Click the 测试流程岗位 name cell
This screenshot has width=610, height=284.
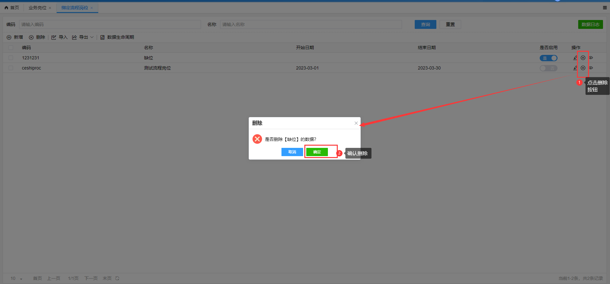[157, 68]
